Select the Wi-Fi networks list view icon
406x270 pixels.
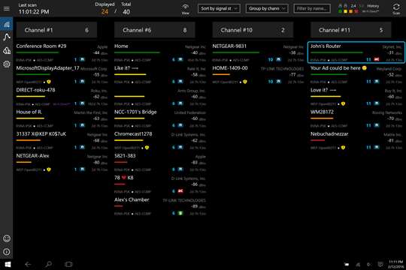point(7,25)
